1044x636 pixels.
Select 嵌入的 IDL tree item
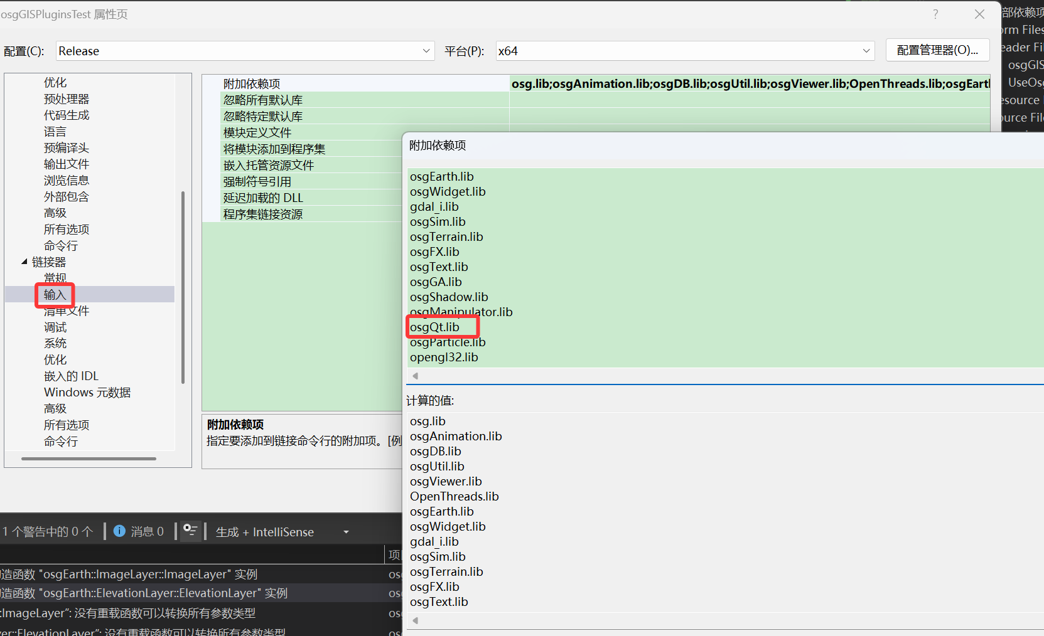pos(72,376)
